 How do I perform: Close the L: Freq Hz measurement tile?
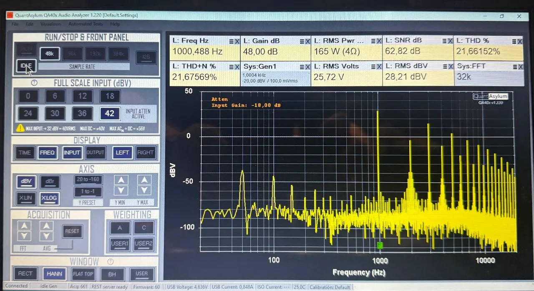[237, 41]
